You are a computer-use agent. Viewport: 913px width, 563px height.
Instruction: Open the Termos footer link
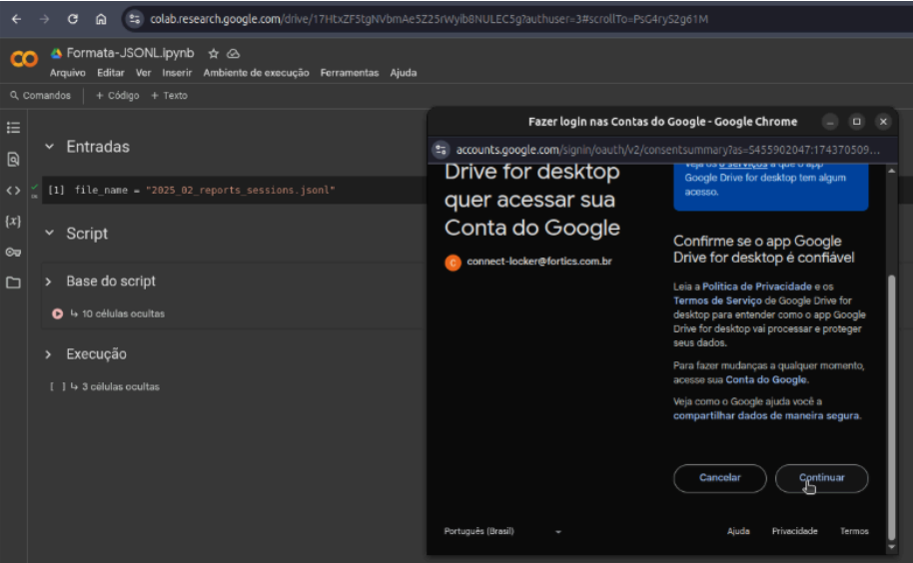[854, 531]
